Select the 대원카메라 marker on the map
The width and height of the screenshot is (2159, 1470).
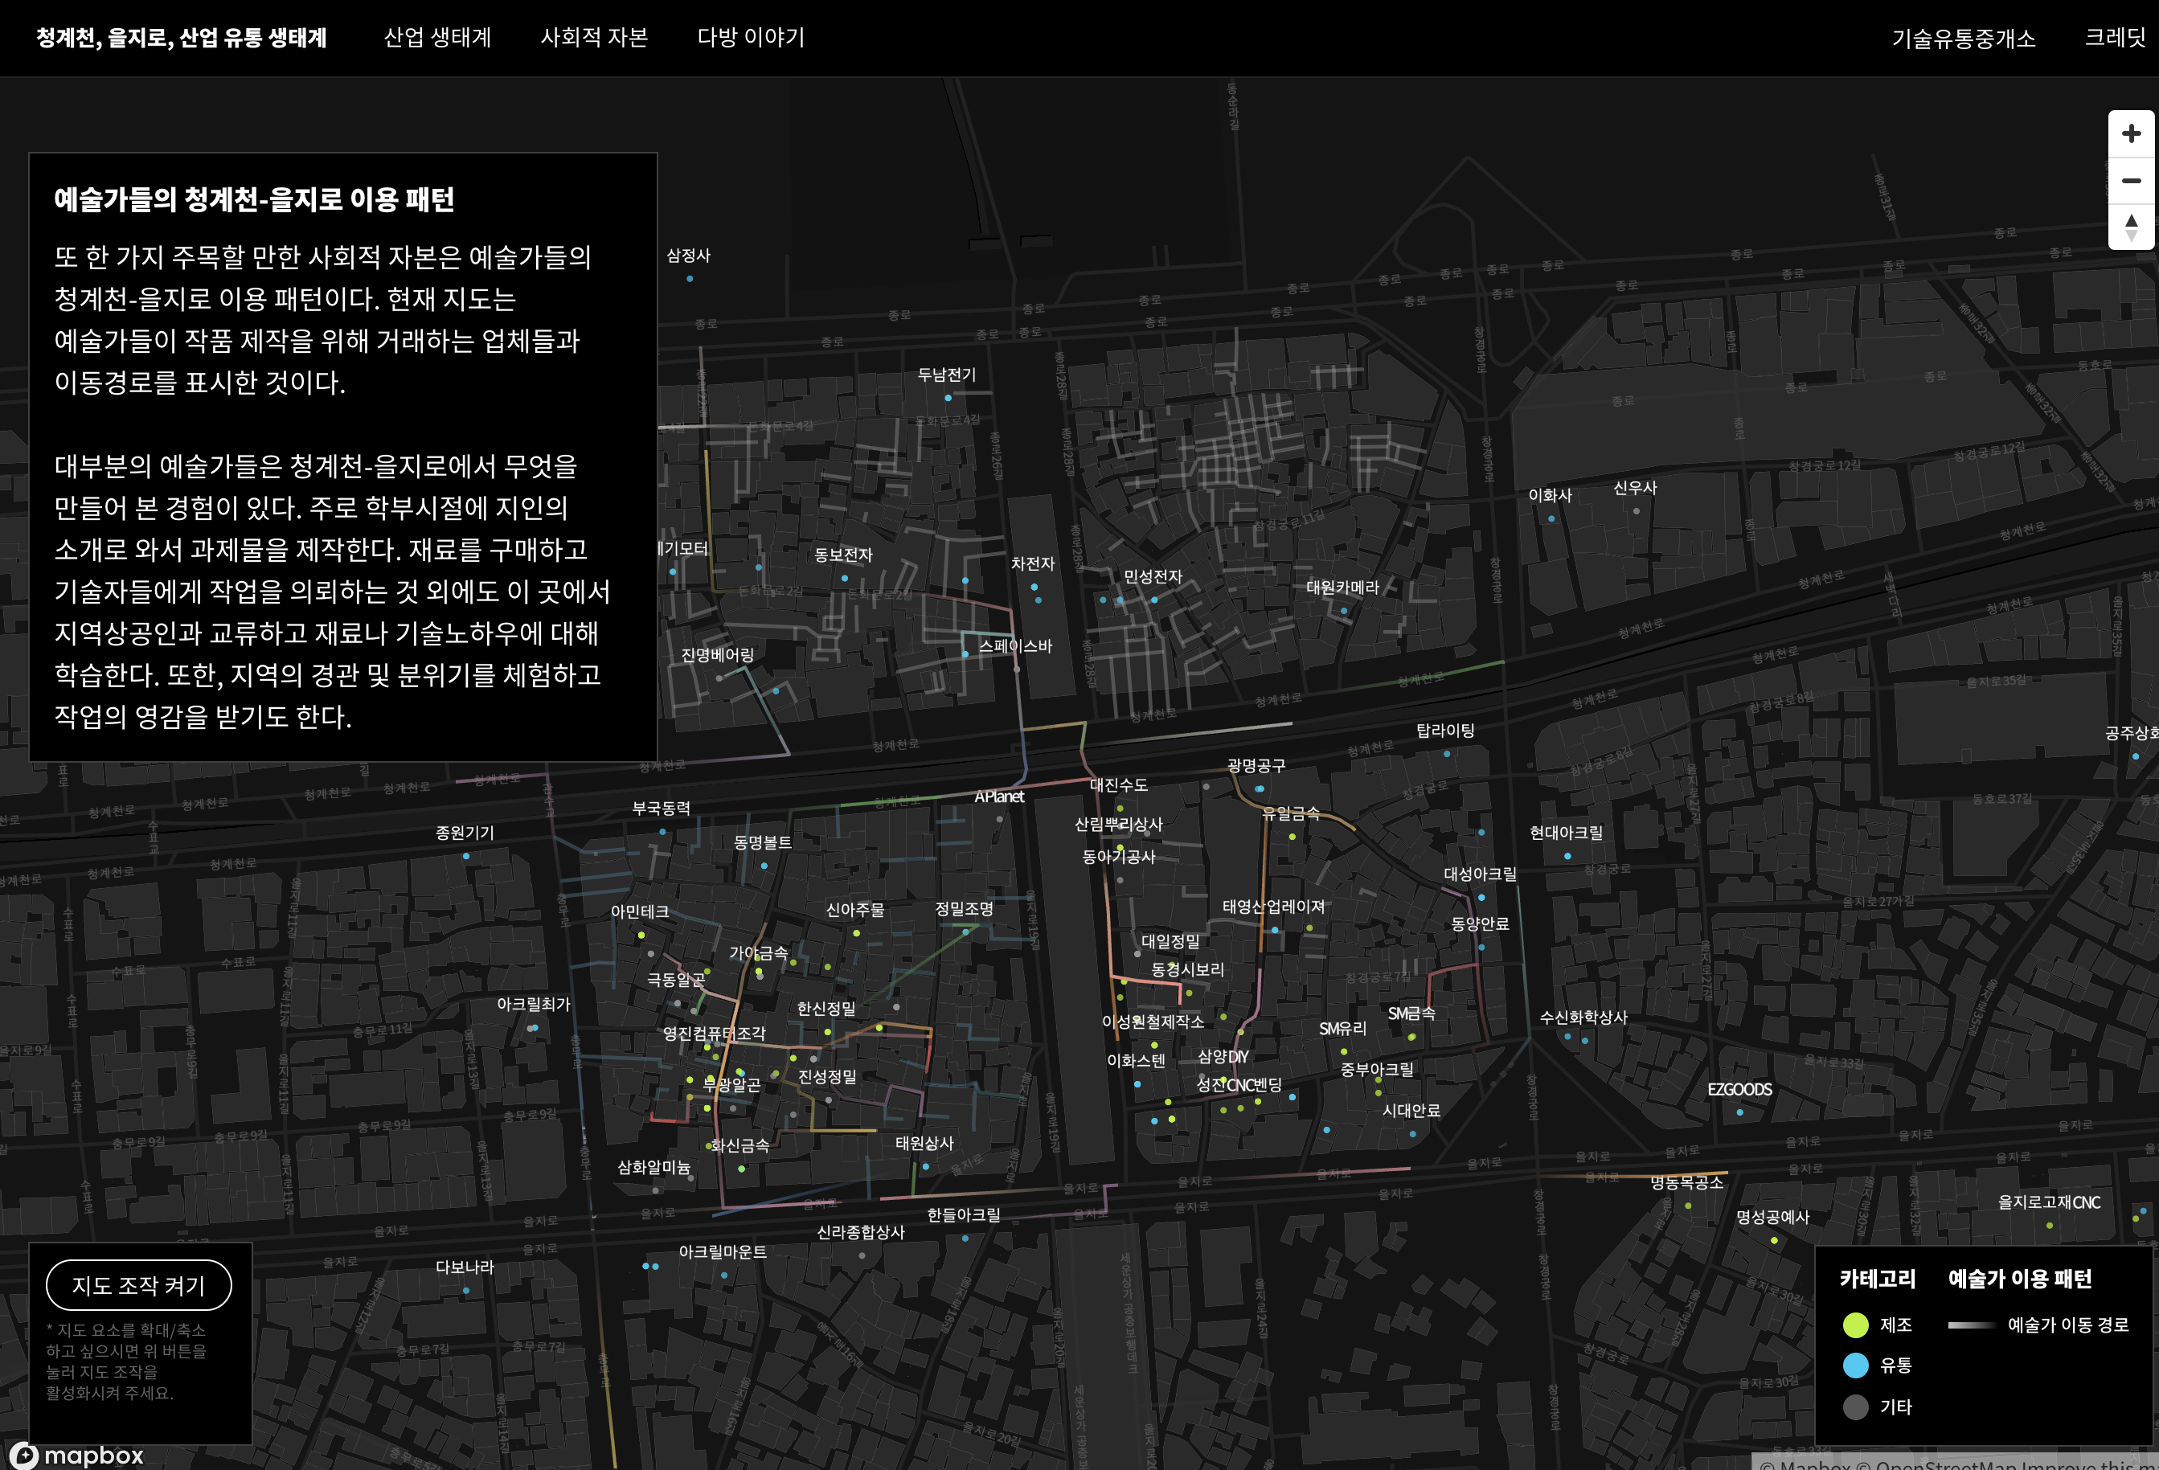tap(1344, 610)
